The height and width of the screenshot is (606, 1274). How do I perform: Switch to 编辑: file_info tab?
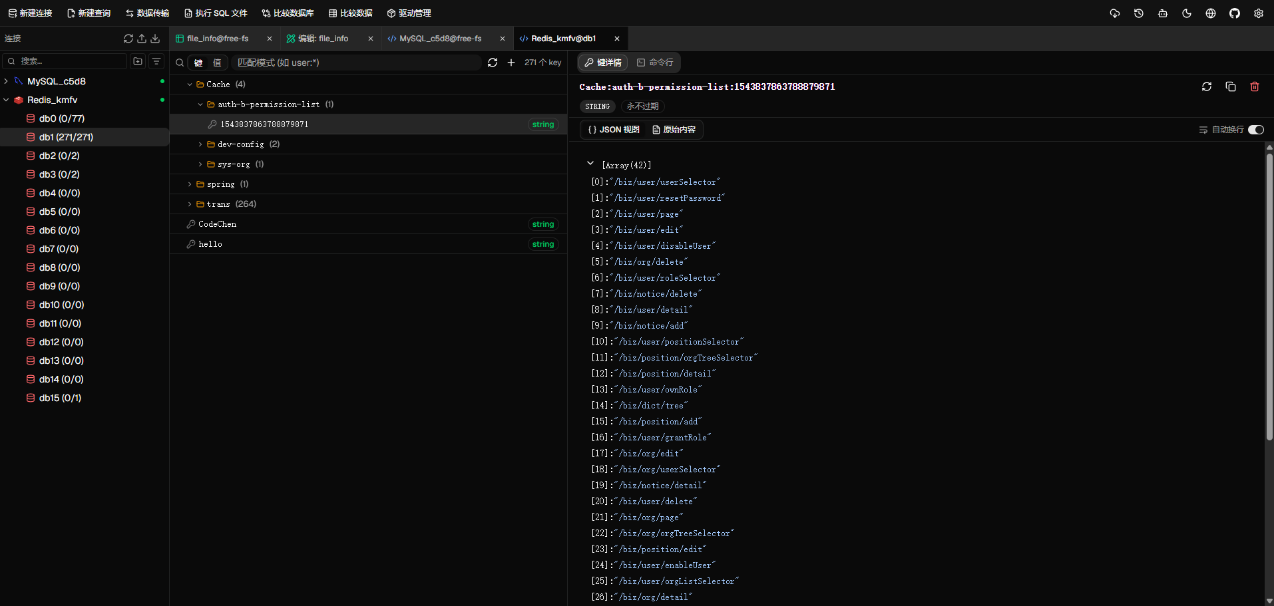323,39
